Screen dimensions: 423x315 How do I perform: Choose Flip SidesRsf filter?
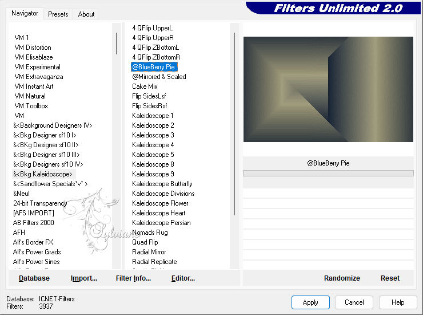(149, 106)
